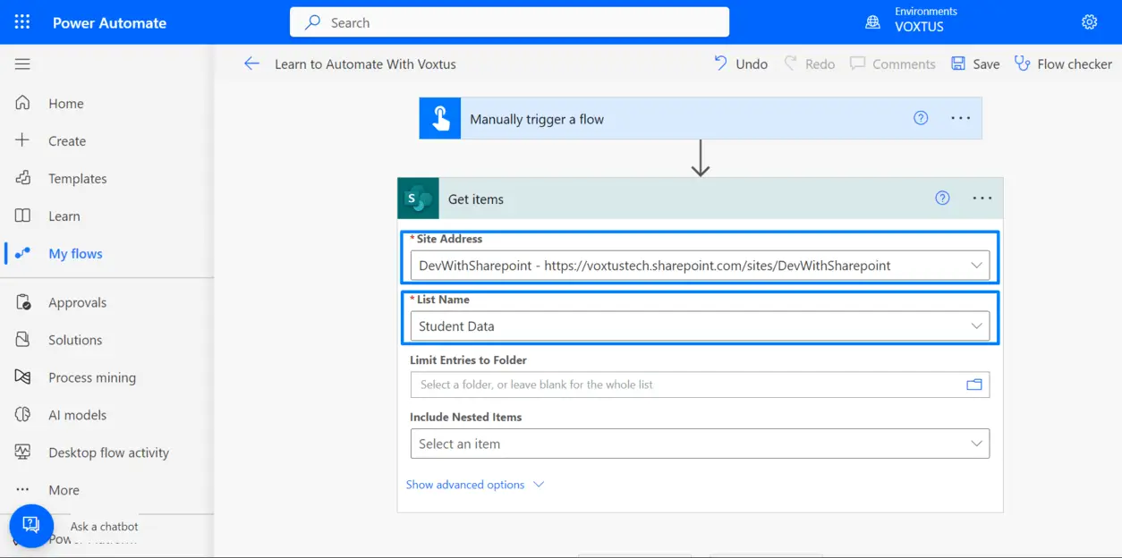Click the hamburger navigation menu icon

pyautogui.click(x=21, y=63)
